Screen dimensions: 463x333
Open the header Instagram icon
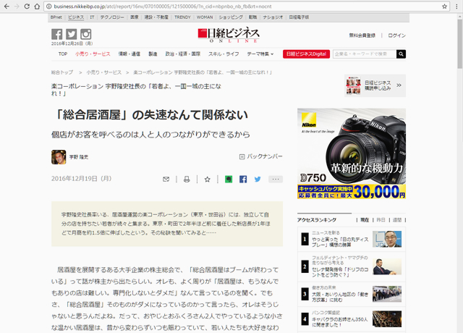coord(85,34)
